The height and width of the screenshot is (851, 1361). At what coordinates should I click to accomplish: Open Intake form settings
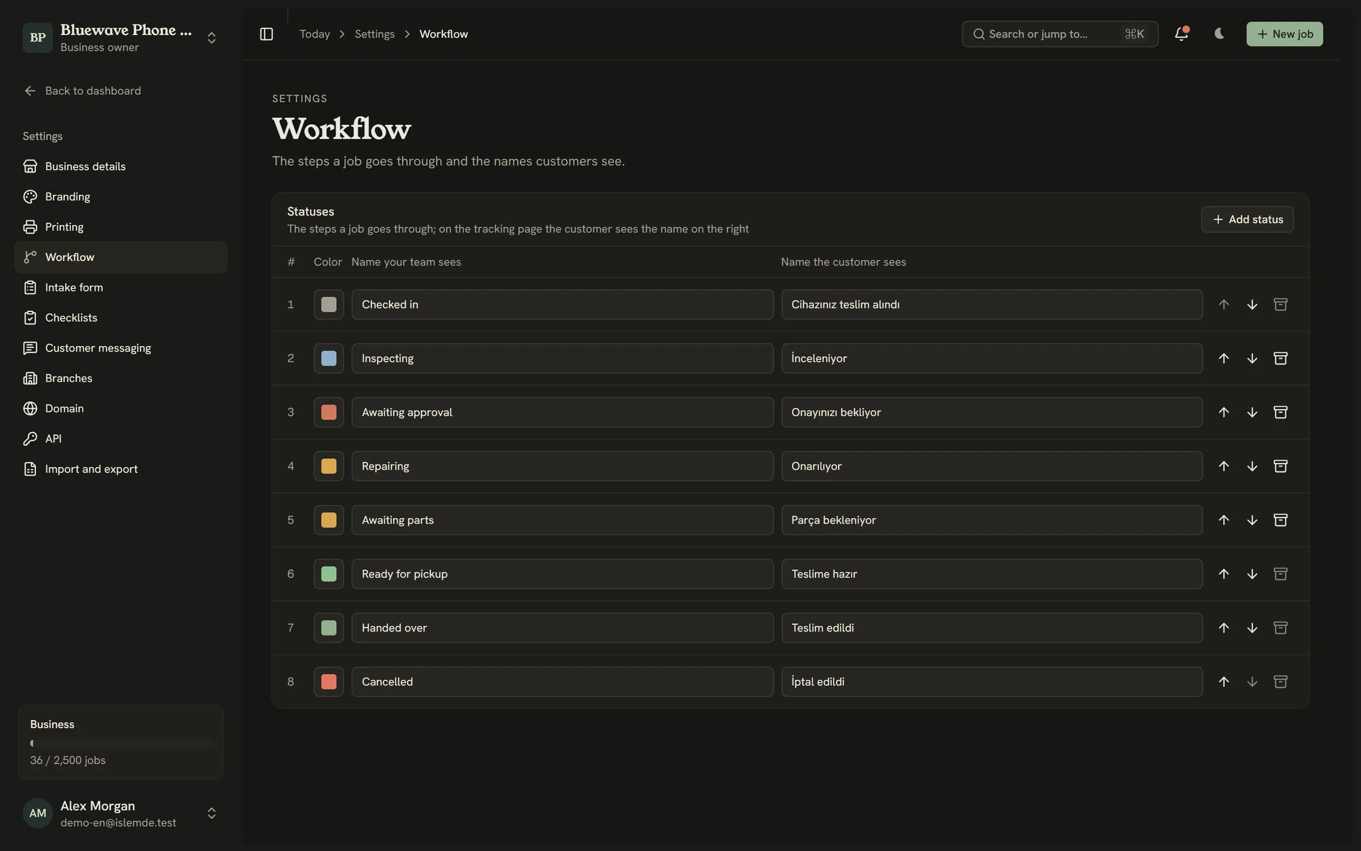pos(121,288)
